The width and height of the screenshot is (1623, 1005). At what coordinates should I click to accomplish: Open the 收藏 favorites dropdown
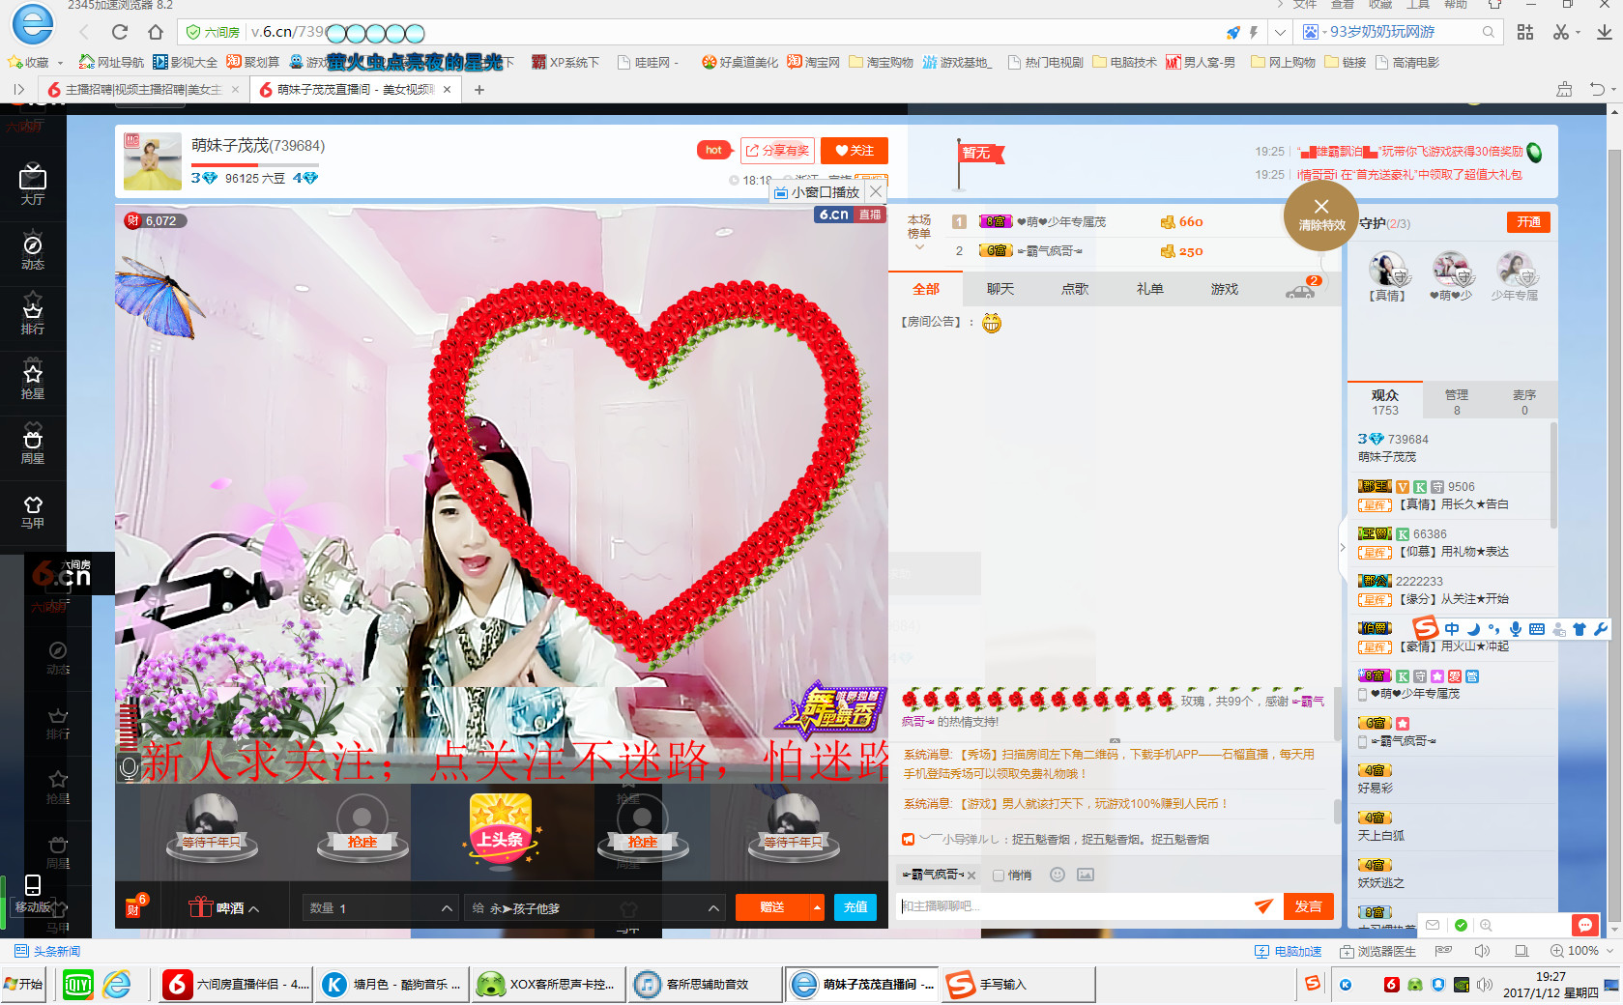[x=60, y=63]
